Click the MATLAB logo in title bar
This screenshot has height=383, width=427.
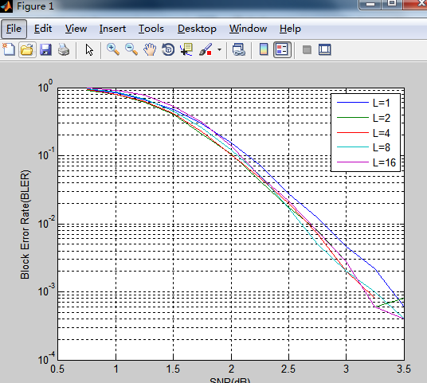(x=6, y=6)
